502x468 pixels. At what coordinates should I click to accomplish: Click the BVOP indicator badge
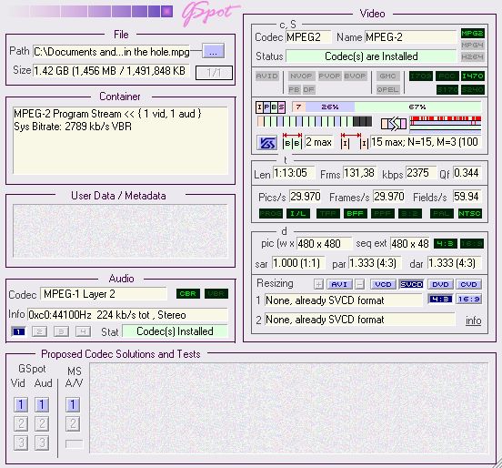tap(356, 76)
